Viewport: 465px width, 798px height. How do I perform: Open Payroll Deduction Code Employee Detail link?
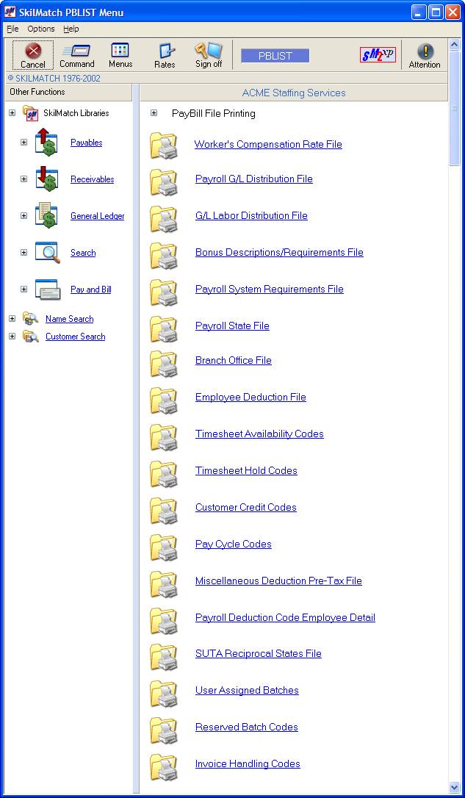pos(286,617)
